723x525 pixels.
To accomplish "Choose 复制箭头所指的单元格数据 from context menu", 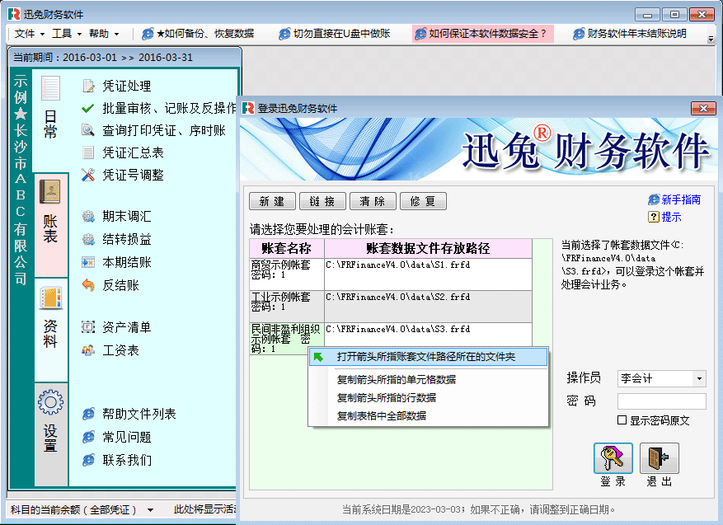I will (x=428, y=379).
